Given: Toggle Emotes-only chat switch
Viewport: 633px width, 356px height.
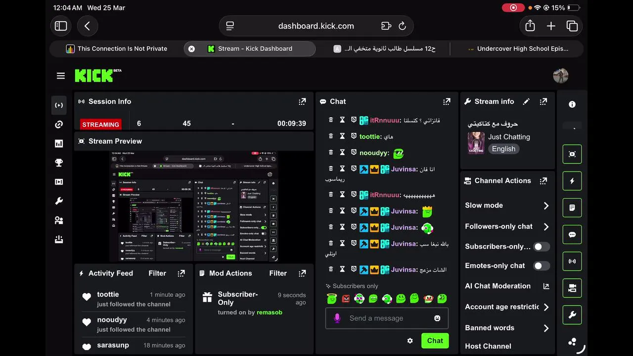Looking at the screenshot, I should click(x=542, y=266).
